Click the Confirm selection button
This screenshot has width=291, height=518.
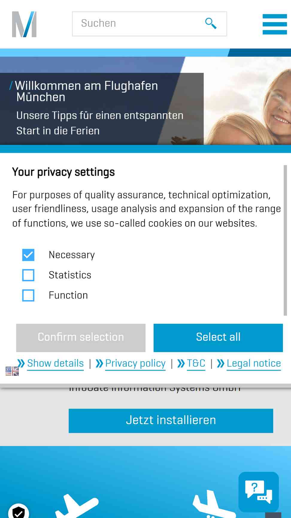coord(81,338)
